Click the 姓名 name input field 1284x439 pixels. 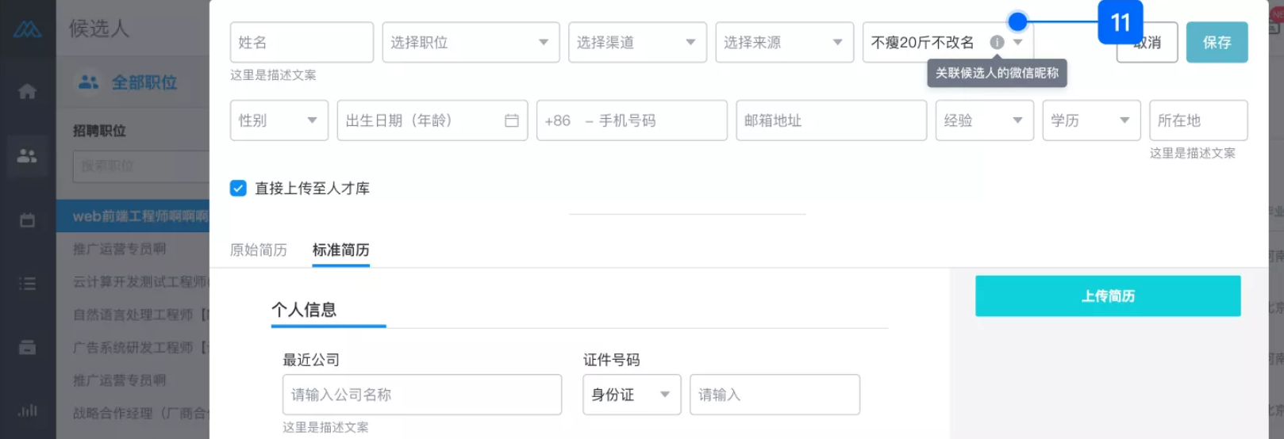(x=302, y=42)
